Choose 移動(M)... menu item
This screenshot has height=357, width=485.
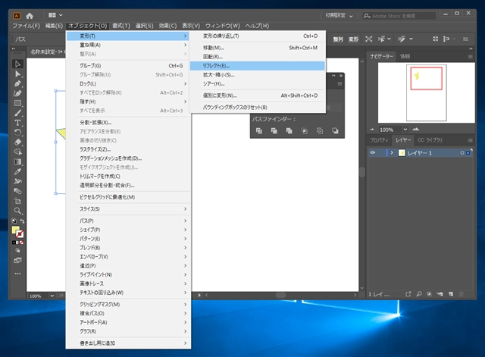[x=258, y=48]
